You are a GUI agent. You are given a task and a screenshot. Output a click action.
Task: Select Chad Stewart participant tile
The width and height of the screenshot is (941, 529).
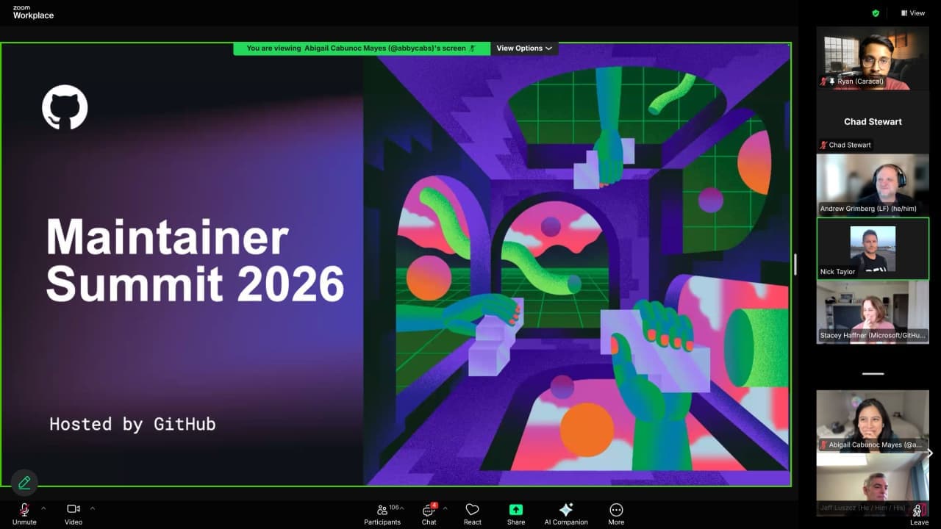point(873,121)
